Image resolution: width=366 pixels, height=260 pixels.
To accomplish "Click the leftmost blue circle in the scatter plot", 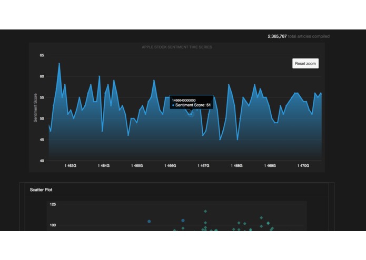I will [x=149, y=221].
